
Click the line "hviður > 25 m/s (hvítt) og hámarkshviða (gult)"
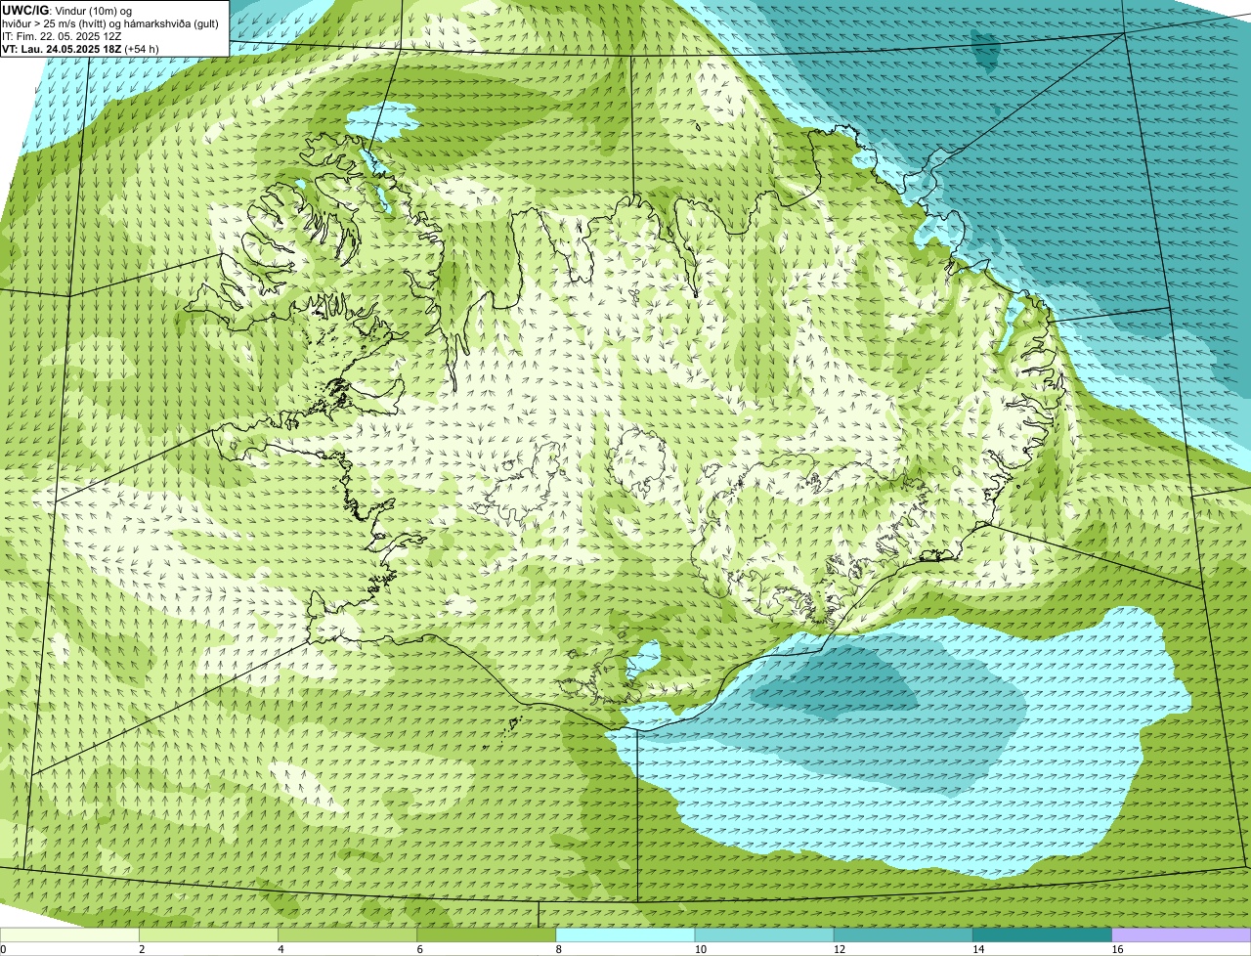[110, 22]
